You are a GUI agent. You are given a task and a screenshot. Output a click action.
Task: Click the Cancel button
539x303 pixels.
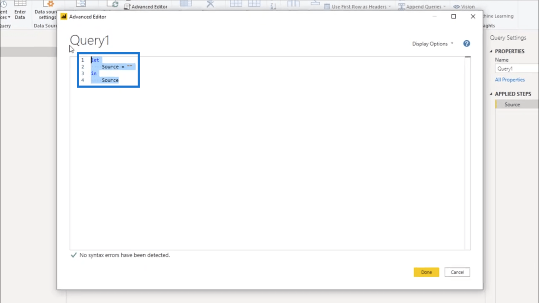[457, 272]
